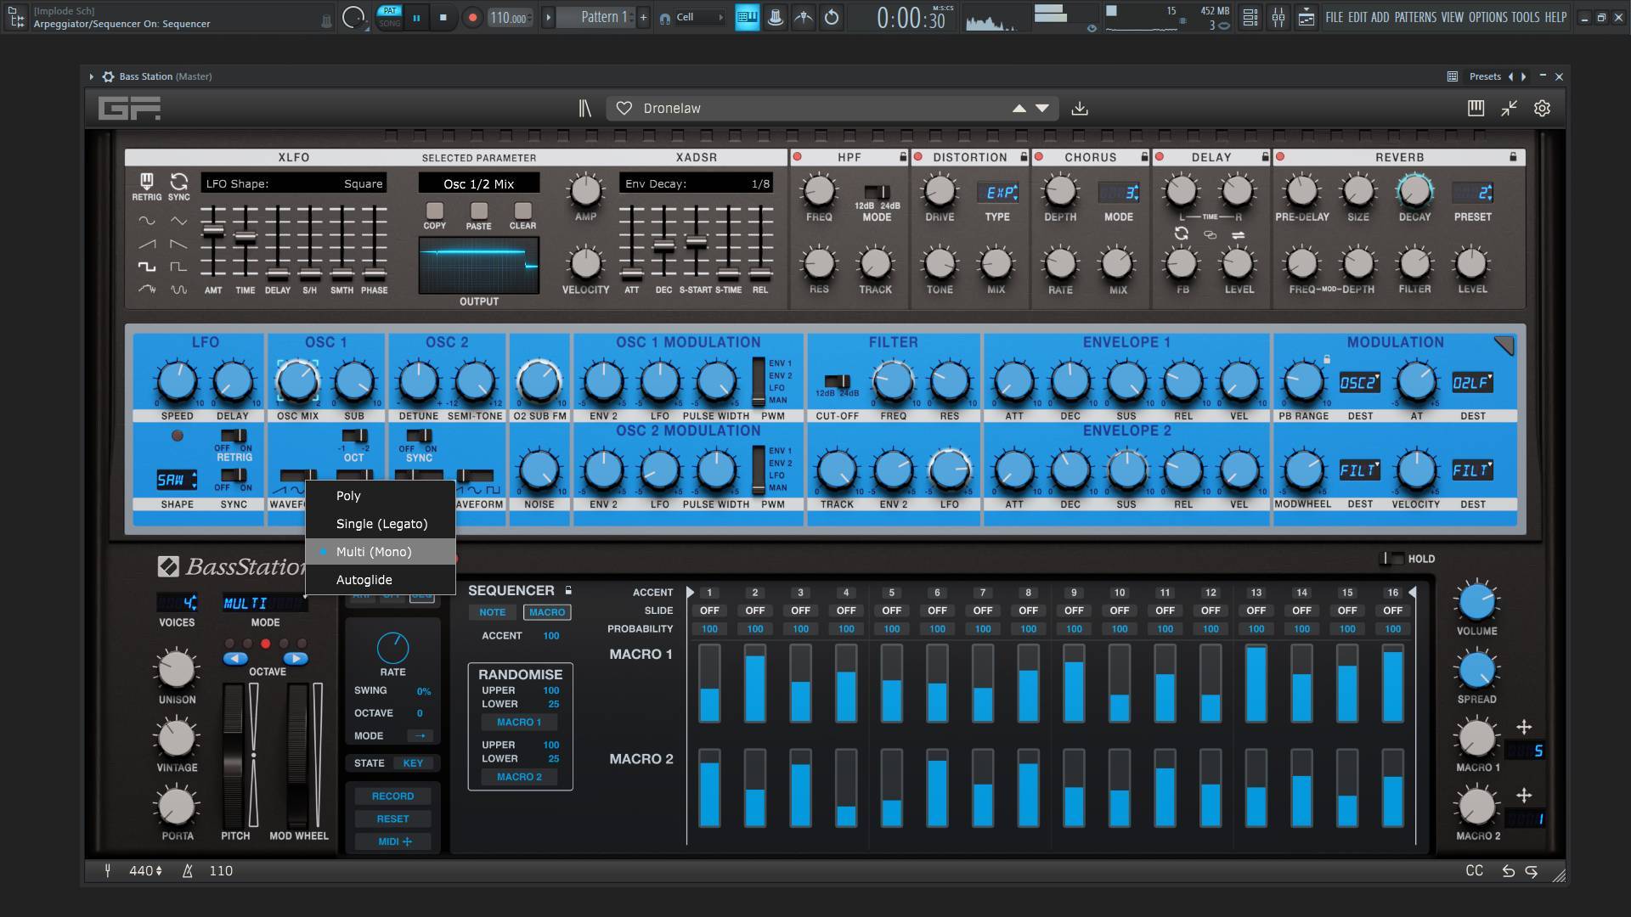Toggle the keyboard view icon in header
Viewport: 1631px width, 917px height.
[1476, 108]
